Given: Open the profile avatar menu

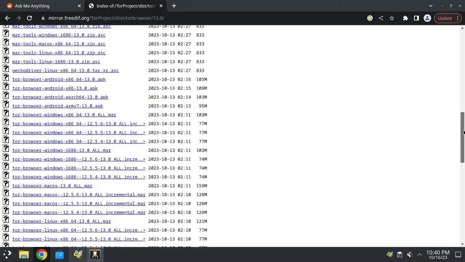Looking at the screenshot, I should tap(427, 18).
